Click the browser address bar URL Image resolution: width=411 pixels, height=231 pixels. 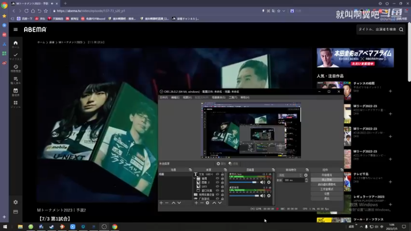[x=91, y=11]
